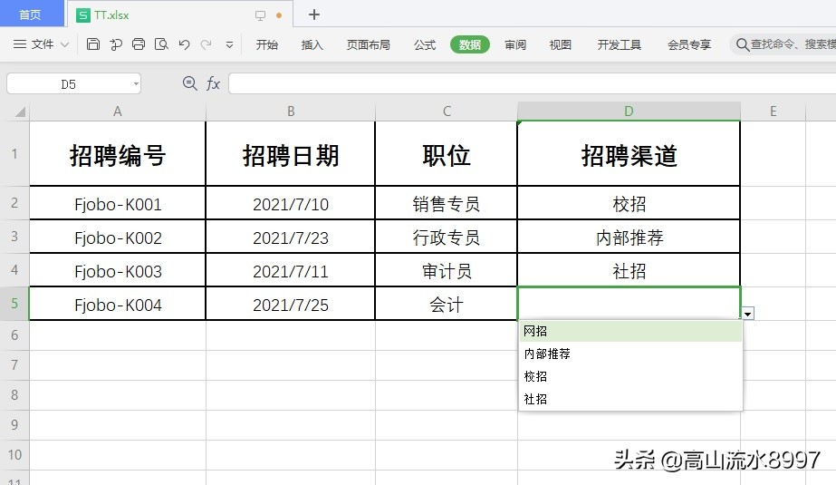Image resolution: width=836 pixels, height=485 pixels.
Task: Click the 销售专员 cell
Action: tap(447, 203)
